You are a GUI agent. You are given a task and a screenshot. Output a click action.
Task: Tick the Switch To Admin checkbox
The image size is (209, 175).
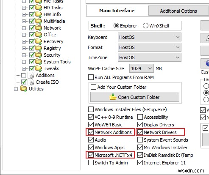(91, 163)
